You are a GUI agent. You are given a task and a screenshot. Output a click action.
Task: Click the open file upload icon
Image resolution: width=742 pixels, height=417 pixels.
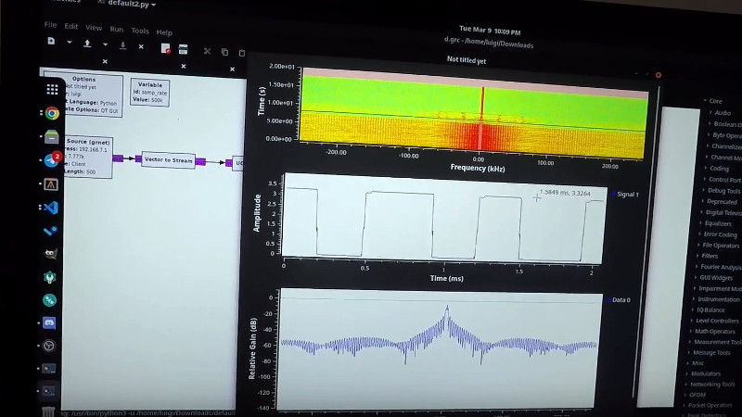(x=87, y=44)
